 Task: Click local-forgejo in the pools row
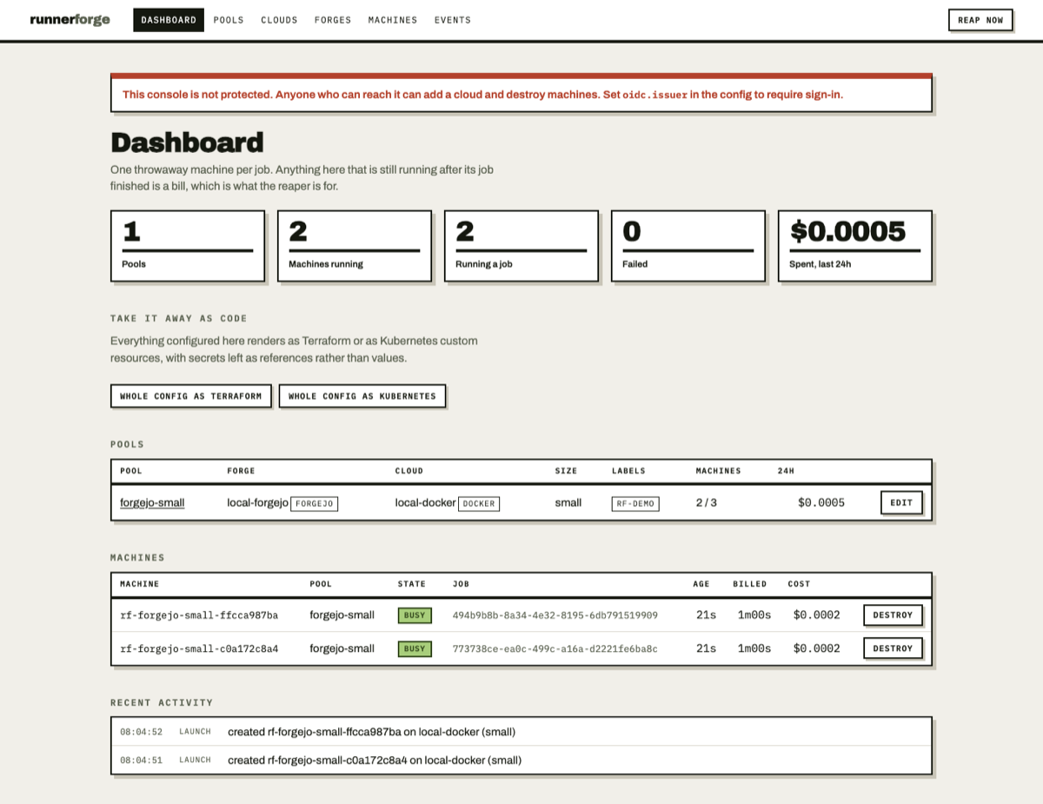pyautogui.click(x=257, y=502)
